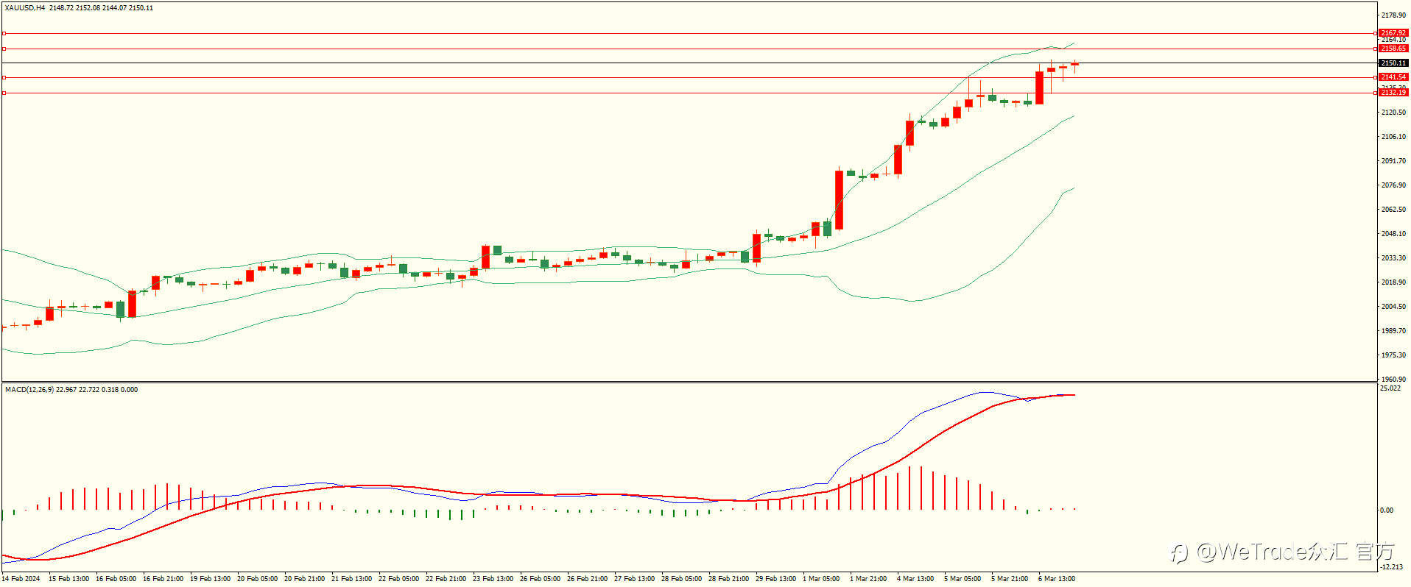
Task: Click the XAUUSD,H4 chart title
Action: coord(25,8)
